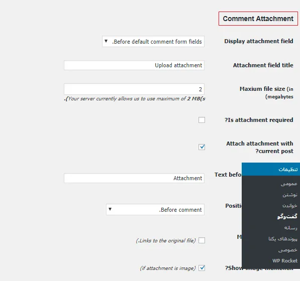Click the arrow of the Before comment select
This screenshot has width=300, height=281.
tap(110, 209)
